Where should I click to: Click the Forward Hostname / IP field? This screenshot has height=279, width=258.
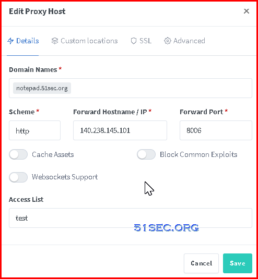coord(120,130)
